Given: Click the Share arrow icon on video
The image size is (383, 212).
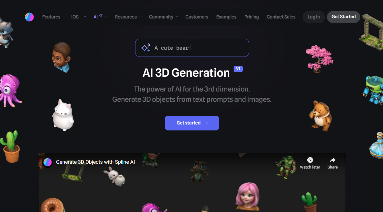Looking at the screenshot, I should point(333,160).
